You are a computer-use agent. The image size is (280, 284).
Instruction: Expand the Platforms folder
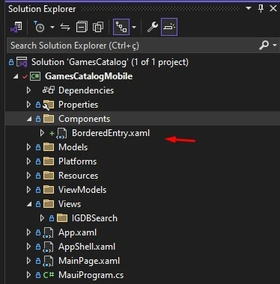pos(29,161)
